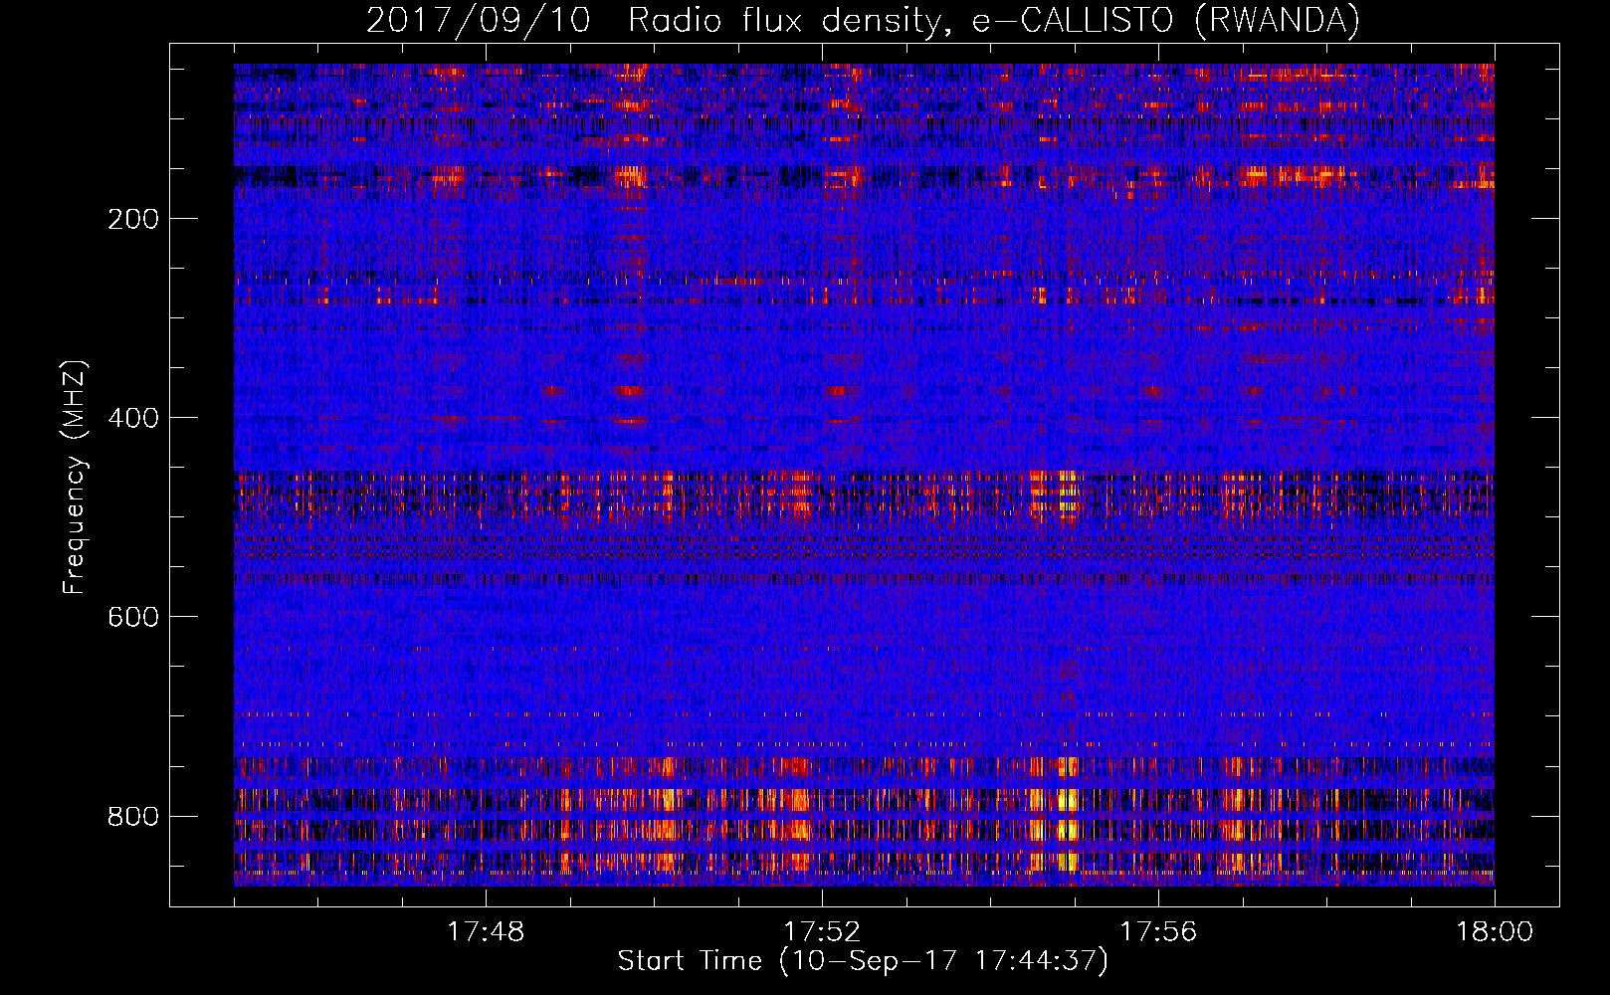
Task: Select the 800 frequency tick label
Action: coord(133,816)
